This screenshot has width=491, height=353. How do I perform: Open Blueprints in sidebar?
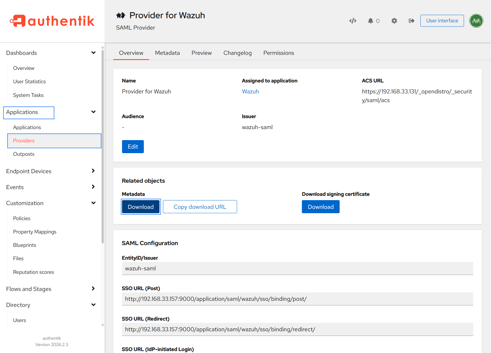point(25,245)
